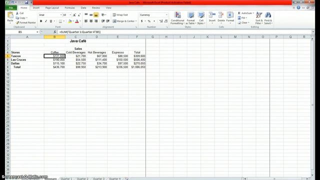Click the Copy button
320x180 pixels.
pyautogui.click(x=21, y=18)
